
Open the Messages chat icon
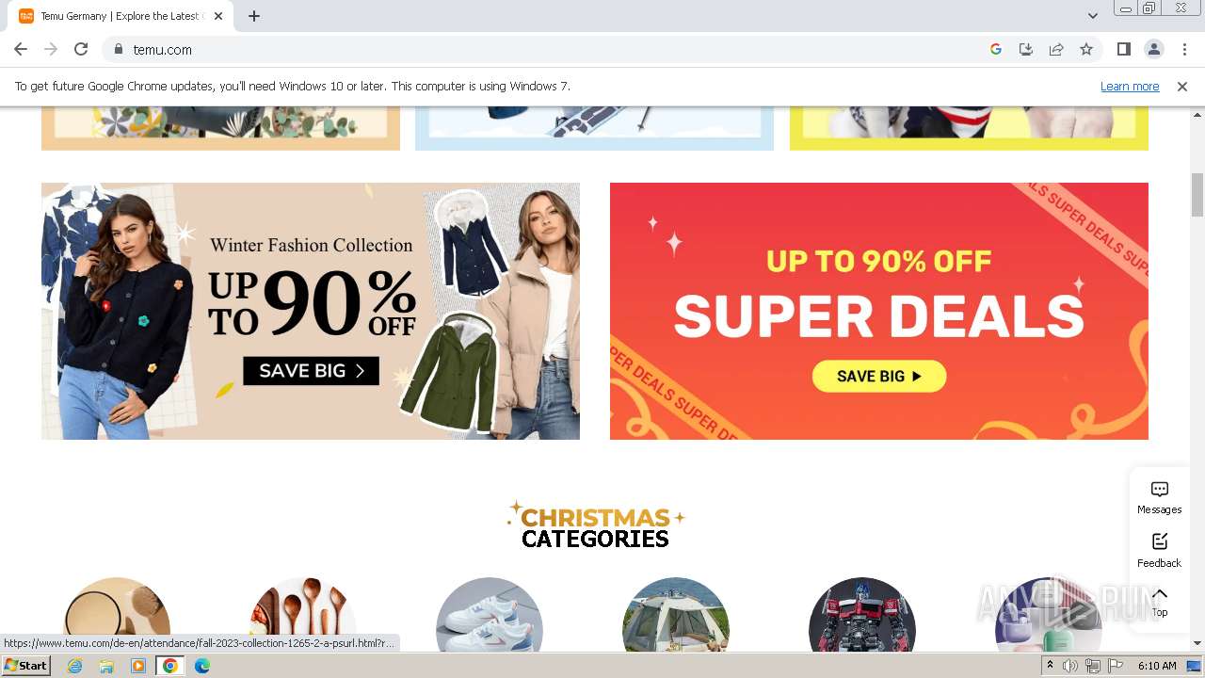pos(1159,497)
